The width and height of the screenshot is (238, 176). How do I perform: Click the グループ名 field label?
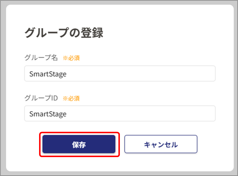click(41, 58)
